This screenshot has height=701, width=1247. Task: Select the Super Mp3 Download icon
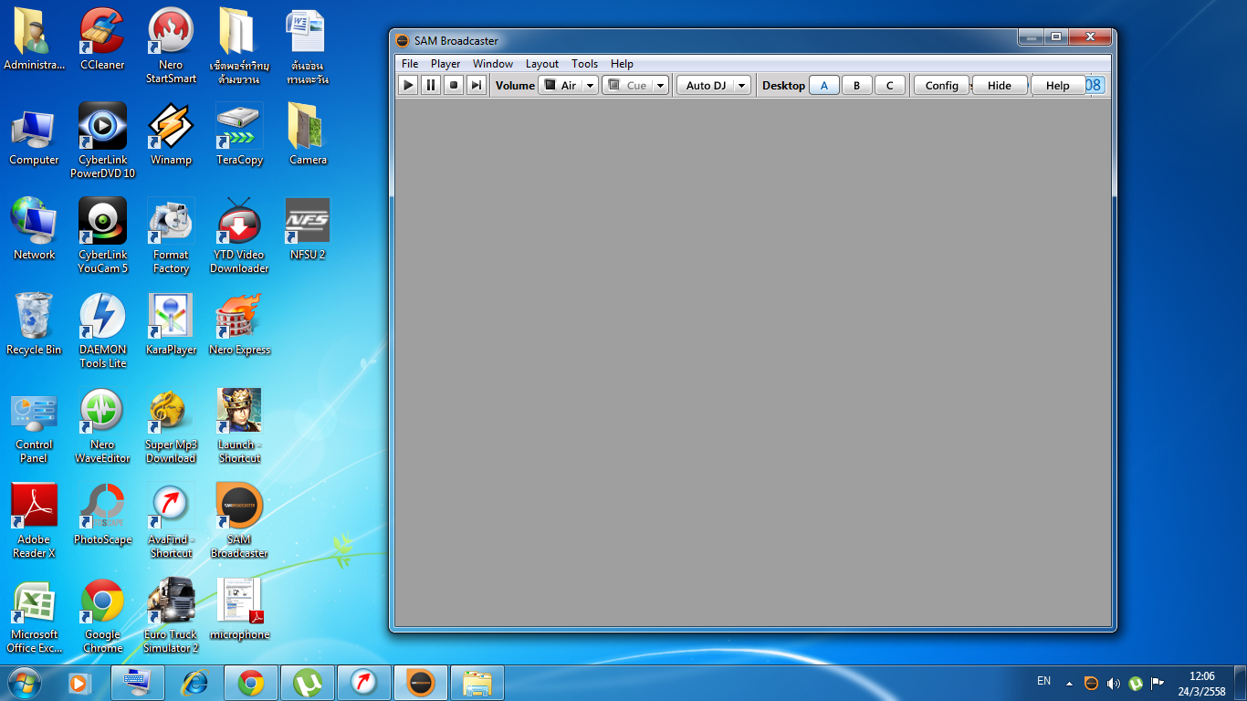(x=171, y=425)
